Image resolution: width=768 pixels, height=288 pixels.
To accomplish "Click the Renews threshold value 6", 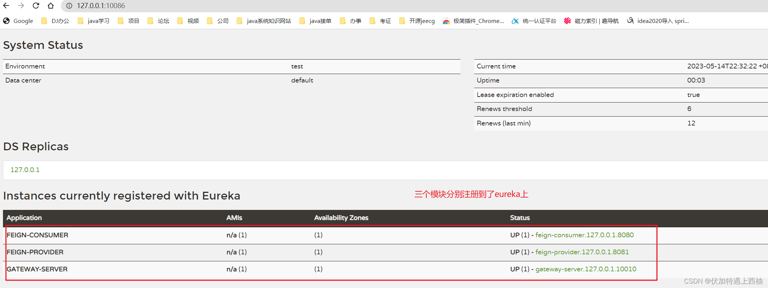I will [689, 109].
